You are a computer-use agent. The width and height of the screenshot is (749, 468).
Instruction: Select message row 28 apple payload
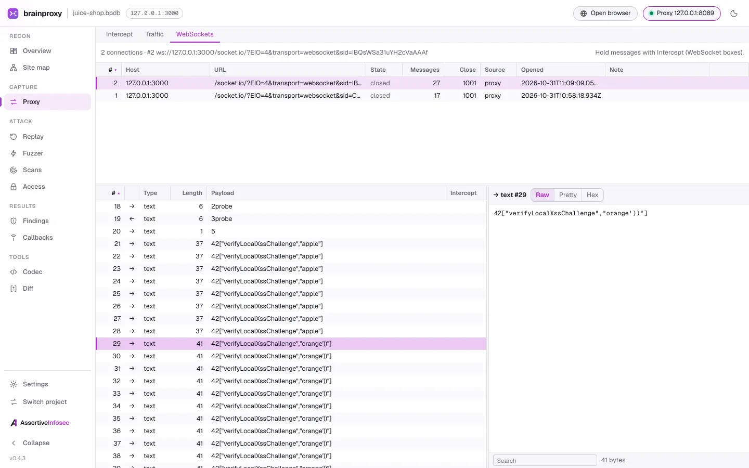click(291, 331)
